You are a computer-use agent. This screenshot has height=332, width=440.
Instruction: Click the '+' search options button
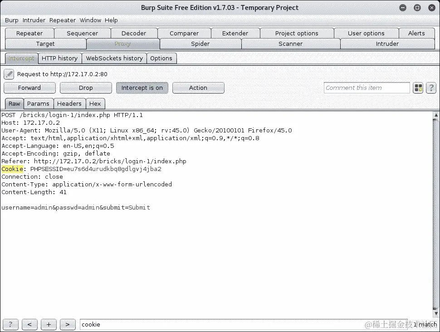pos(49,324)
